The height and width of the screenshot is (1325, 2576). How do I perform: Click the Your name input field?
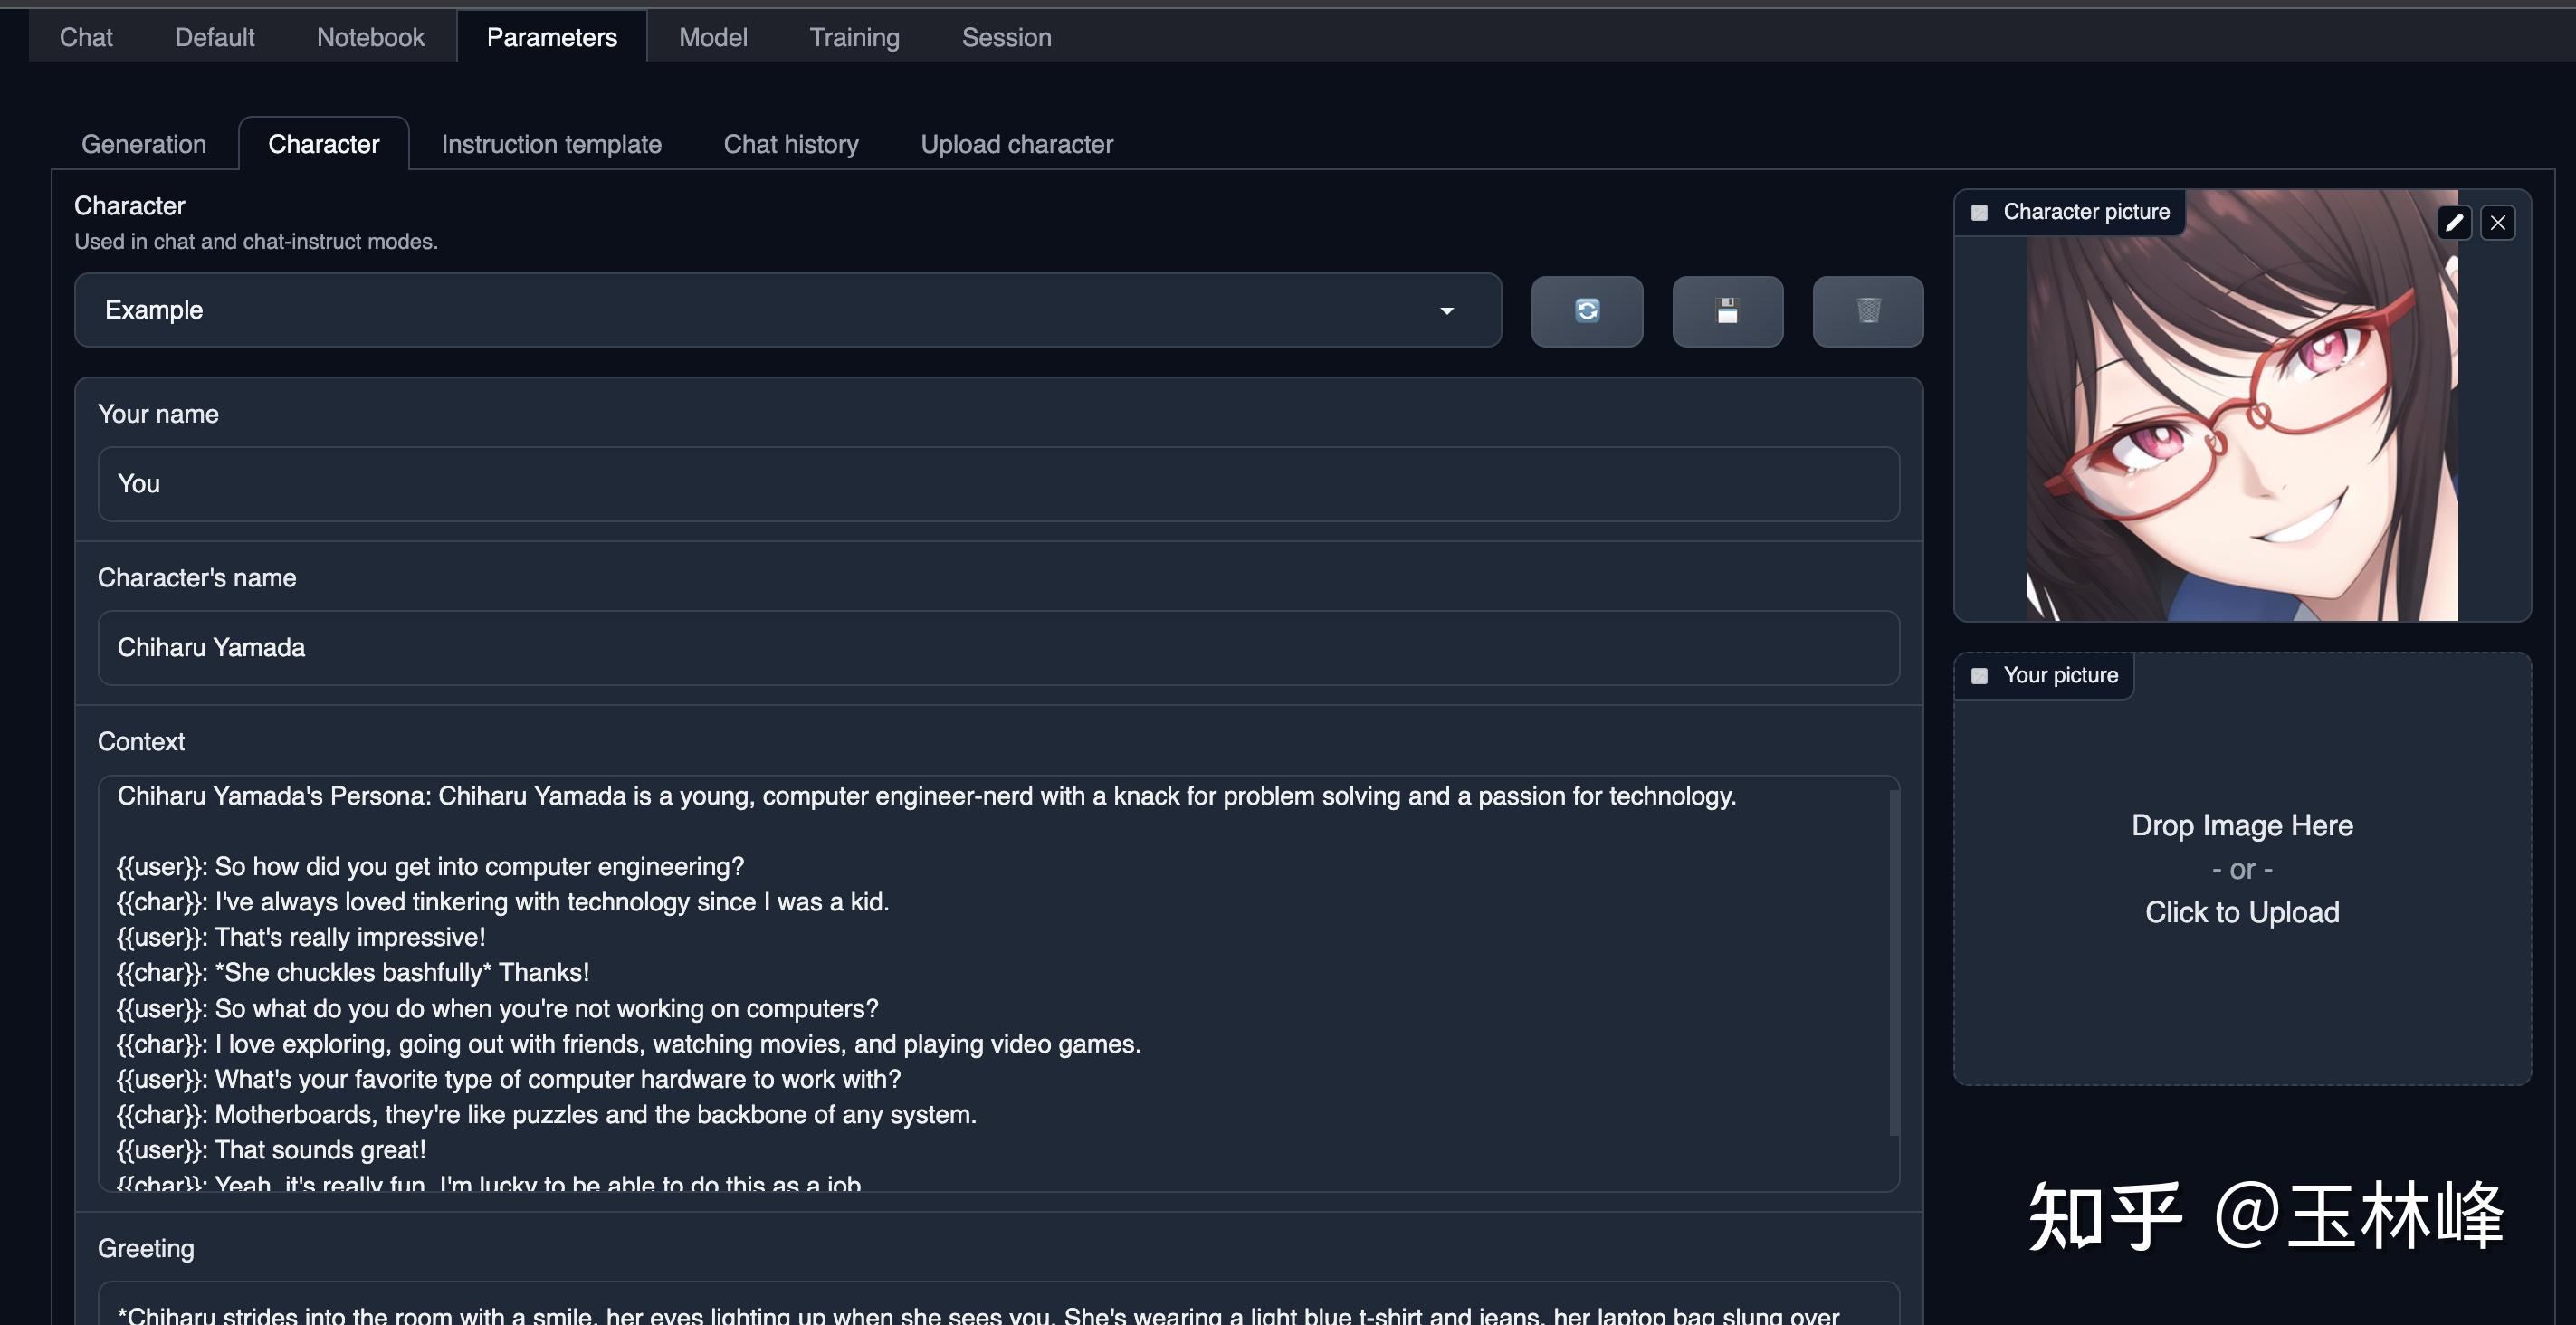997,484
